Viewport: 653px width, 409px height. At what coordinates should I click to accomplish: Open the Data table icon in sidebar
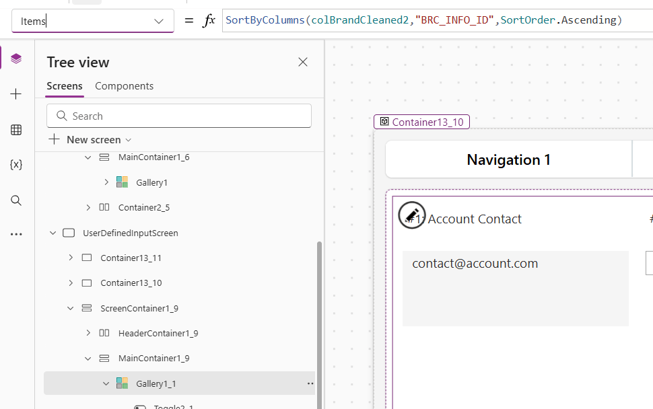[16, 130]
